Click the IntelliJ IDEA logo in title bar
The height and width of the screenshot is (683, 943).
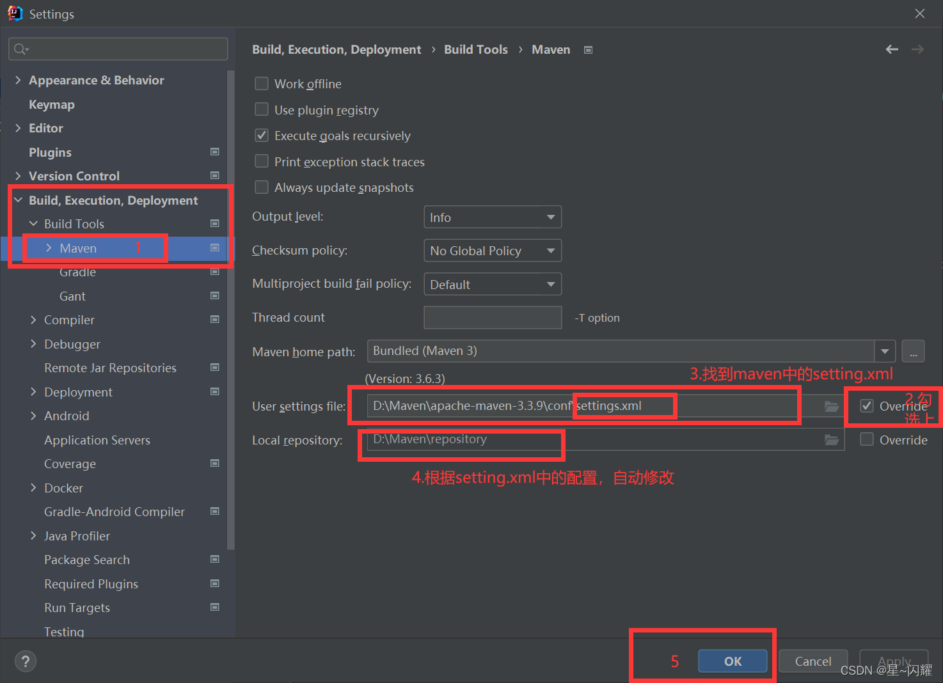click(15, 13)
